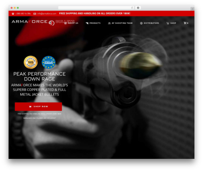The width and height of the screenshot is (203, 171).
Task: Click the AF circular emblem logo
Action: (x=52, y=23)
